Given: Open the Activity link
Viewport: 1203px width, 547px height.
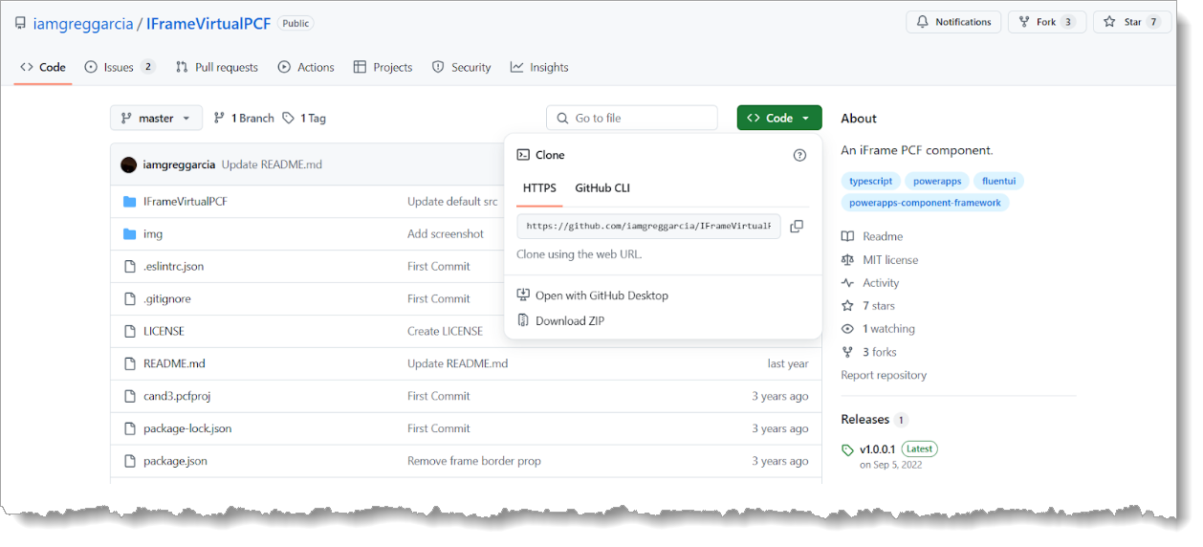Looking at the screenshot, I should pos(870,283).
